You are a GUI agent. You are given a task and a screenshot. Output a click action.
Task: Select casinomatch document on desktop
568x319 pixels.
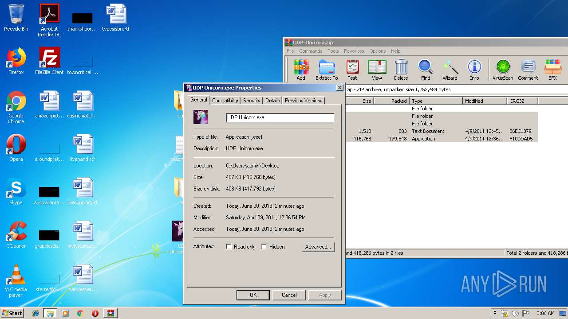pos(83,105)
